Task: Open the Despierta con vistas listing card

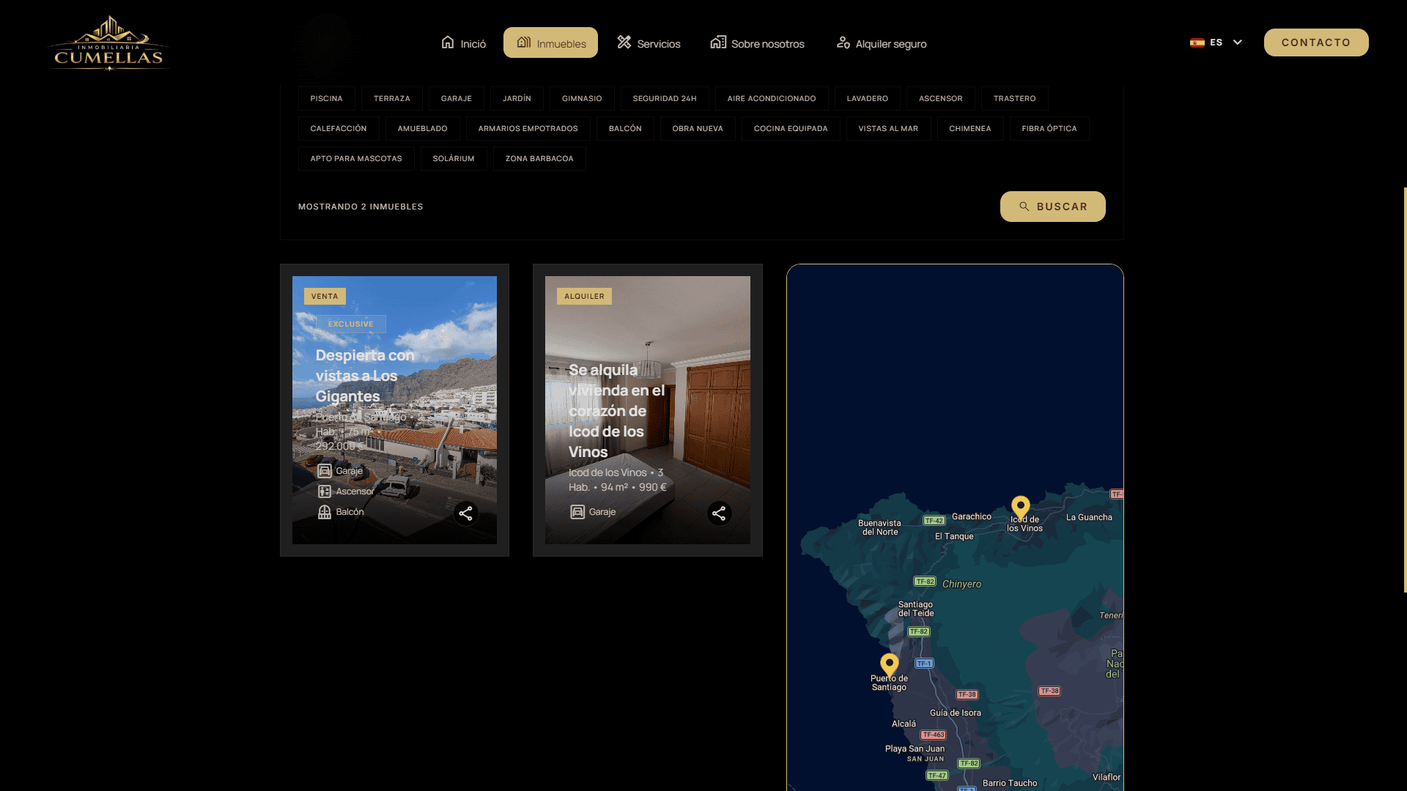Action: pos(394,410)
